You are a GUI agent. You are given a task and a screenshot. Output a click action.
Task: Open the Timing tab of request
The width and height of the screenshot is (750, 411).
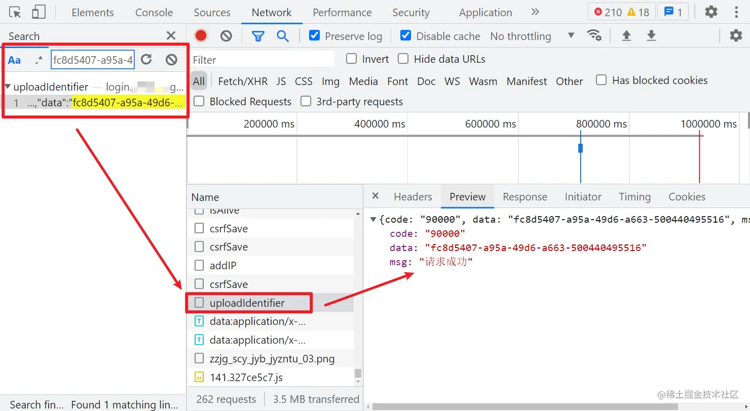point(634,196)
